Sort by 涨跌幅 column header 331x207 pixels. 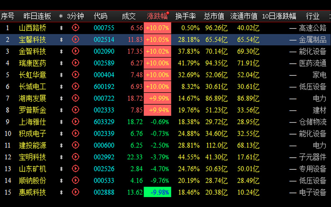(x=157, y=16)
